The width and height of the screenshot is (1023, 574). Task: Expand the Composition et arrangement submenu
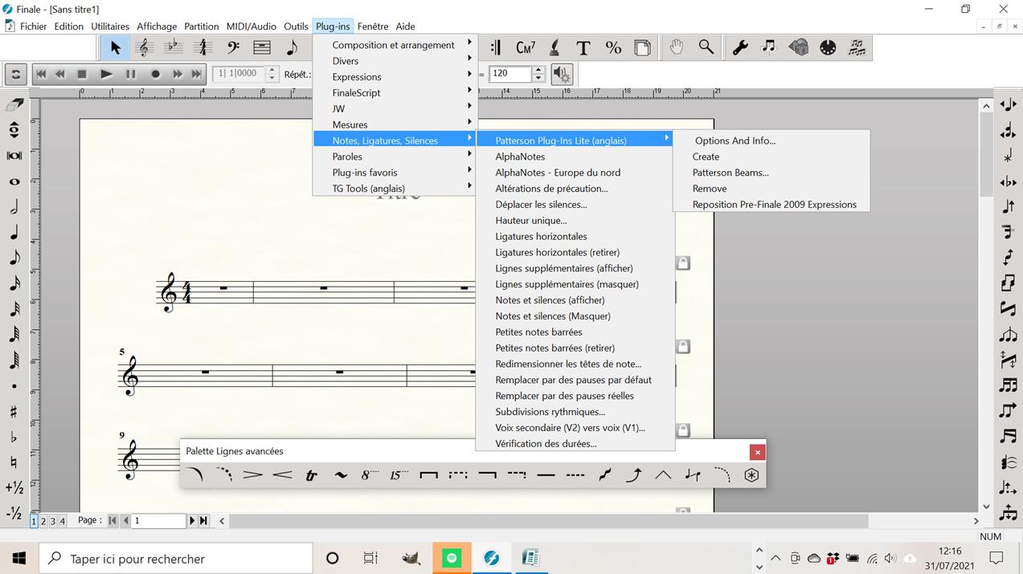click(394, 45)
